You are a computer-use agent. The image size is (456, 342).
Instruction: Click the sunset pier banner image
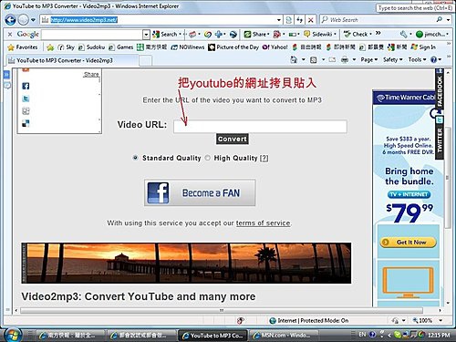pos(186,263)
